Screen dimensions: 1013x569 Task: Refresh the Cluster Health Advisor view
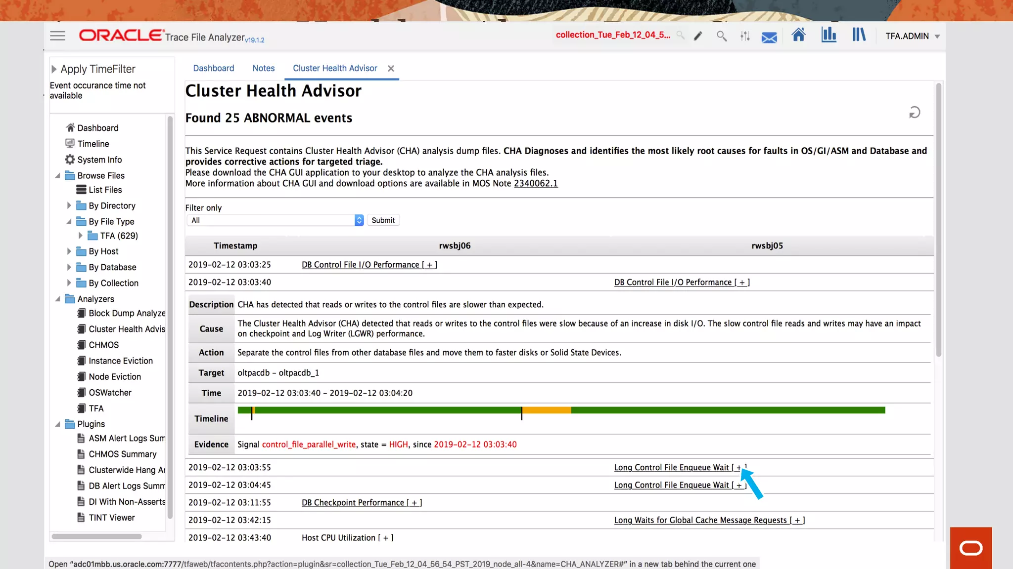click(915, 113)
